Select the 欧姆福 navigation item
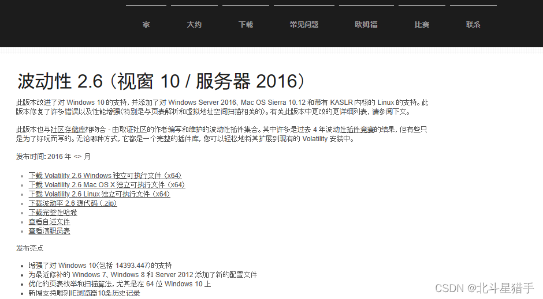The height and width of the screenshot is (299, 543). 366,25
